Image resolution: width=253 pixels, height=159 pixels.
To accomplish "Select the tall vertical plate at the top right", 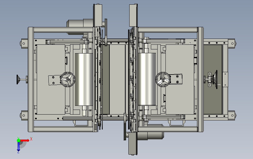I will click(133, 15).
